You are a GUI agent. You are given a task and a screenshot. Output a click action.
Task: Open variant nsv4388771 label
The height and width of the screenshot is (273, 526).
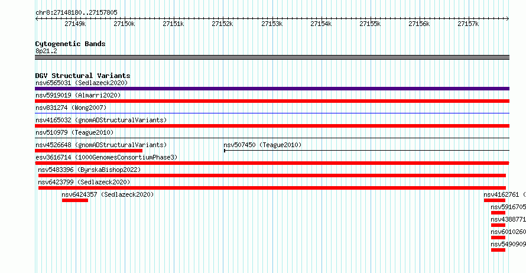coord(508,219)
